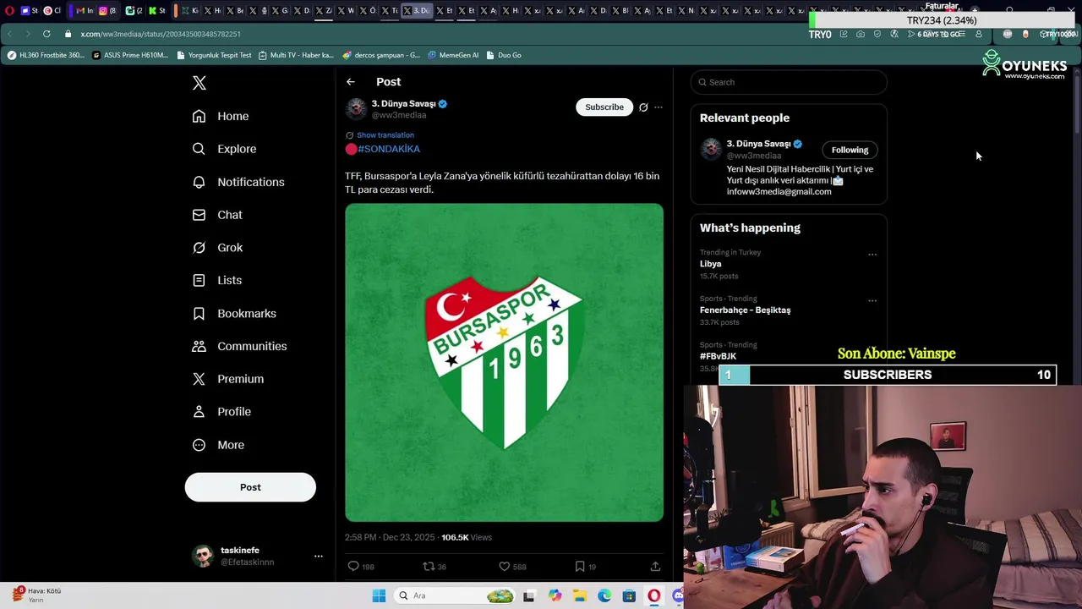Open dercos şampuan bookmark
1082x609 pixels.
(381, 55)
